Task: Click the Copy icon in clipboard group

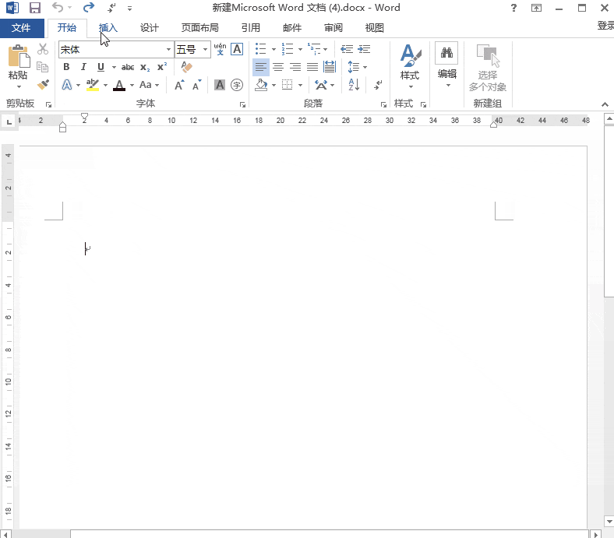Action: tap(42, 67)
